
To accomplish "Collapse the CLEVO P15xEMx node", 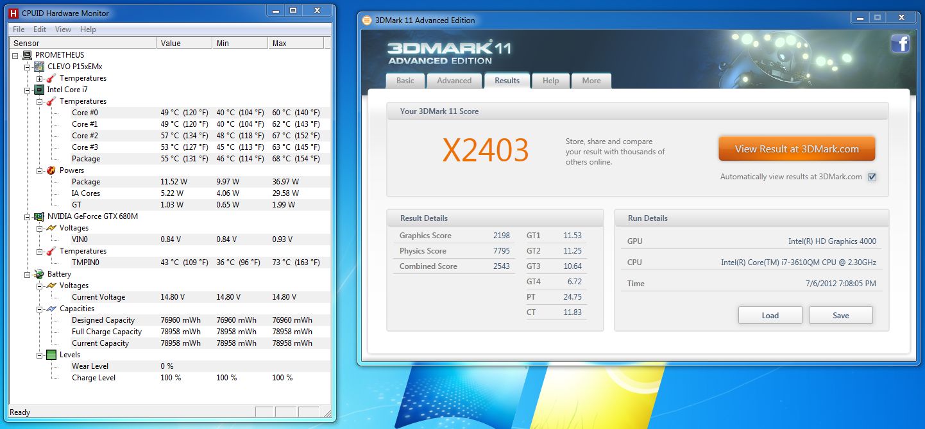I will pos(28,67).
